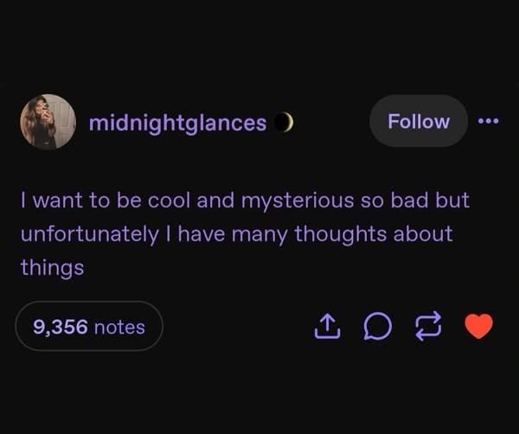Unlike the post via the red heart
519x434 pixels.
point(478,326)
